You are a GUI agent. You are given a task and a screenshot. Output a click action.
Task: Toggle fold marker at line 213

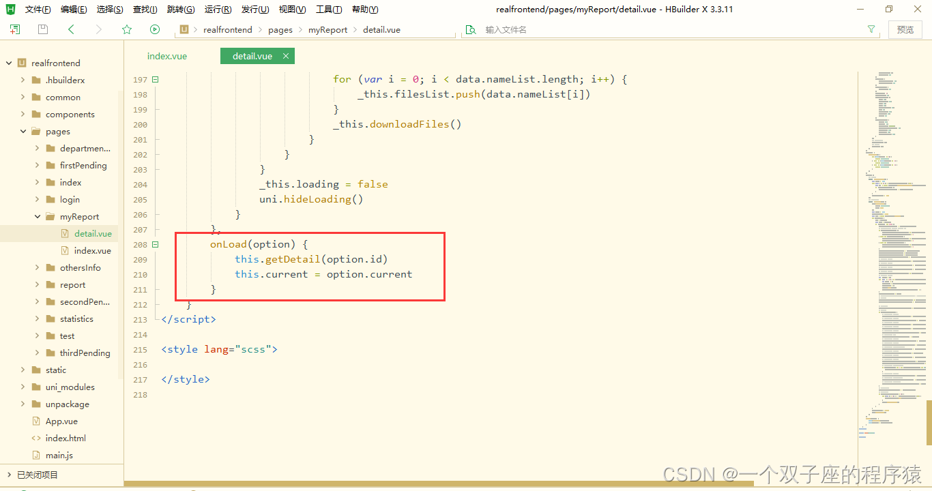point(157,319)
